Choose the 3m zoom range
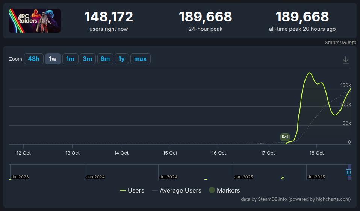This screenshot has width=360, height=211. [88, 59]
